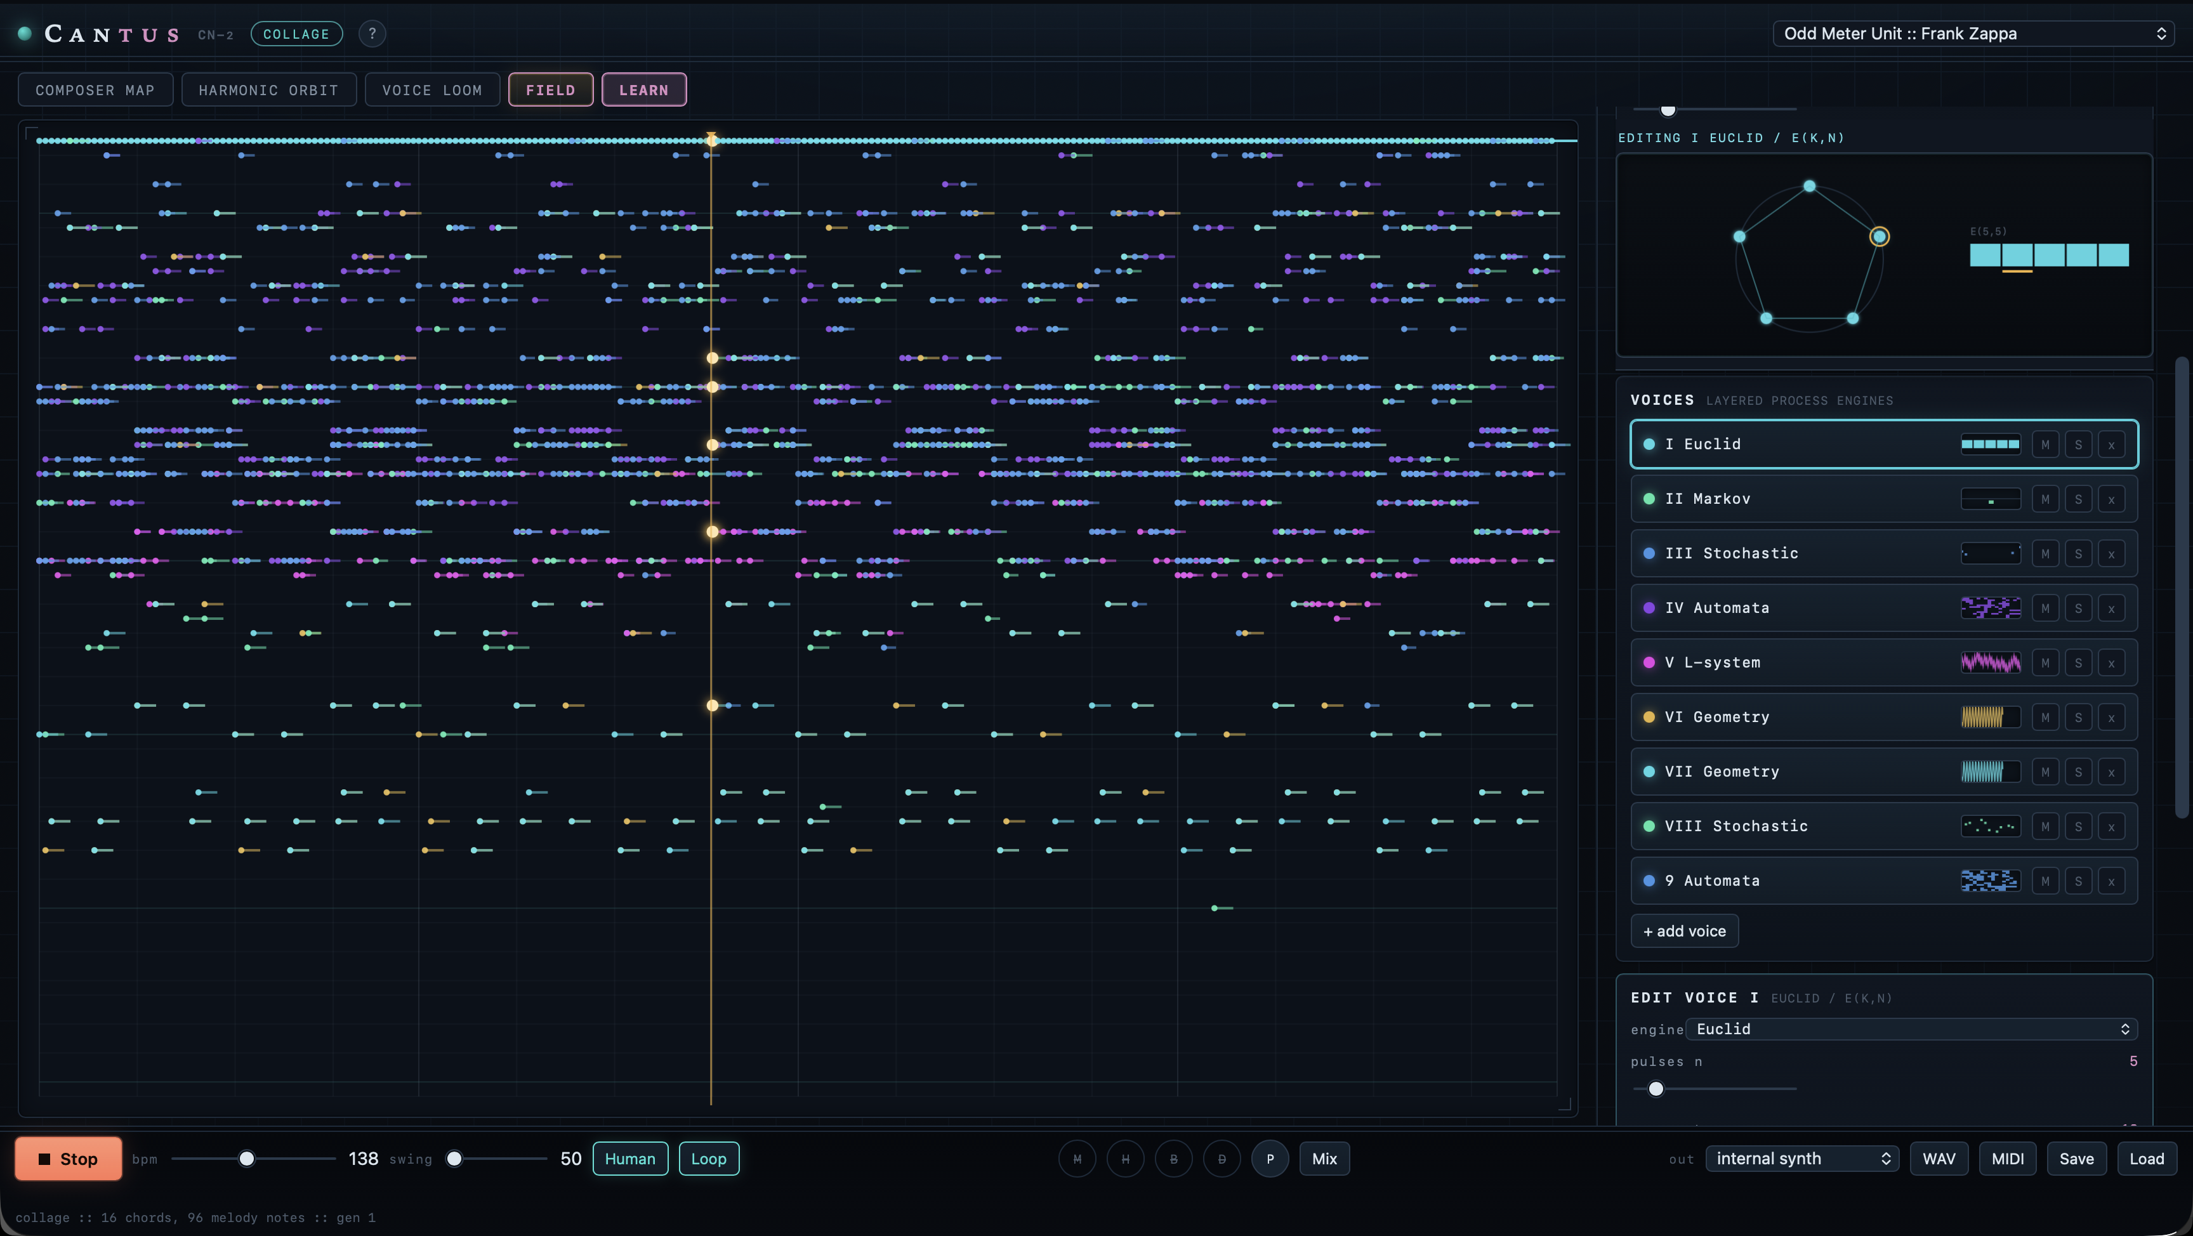Export as MIDI
The image size is (2193, 1236).
click(2008, 1159)
